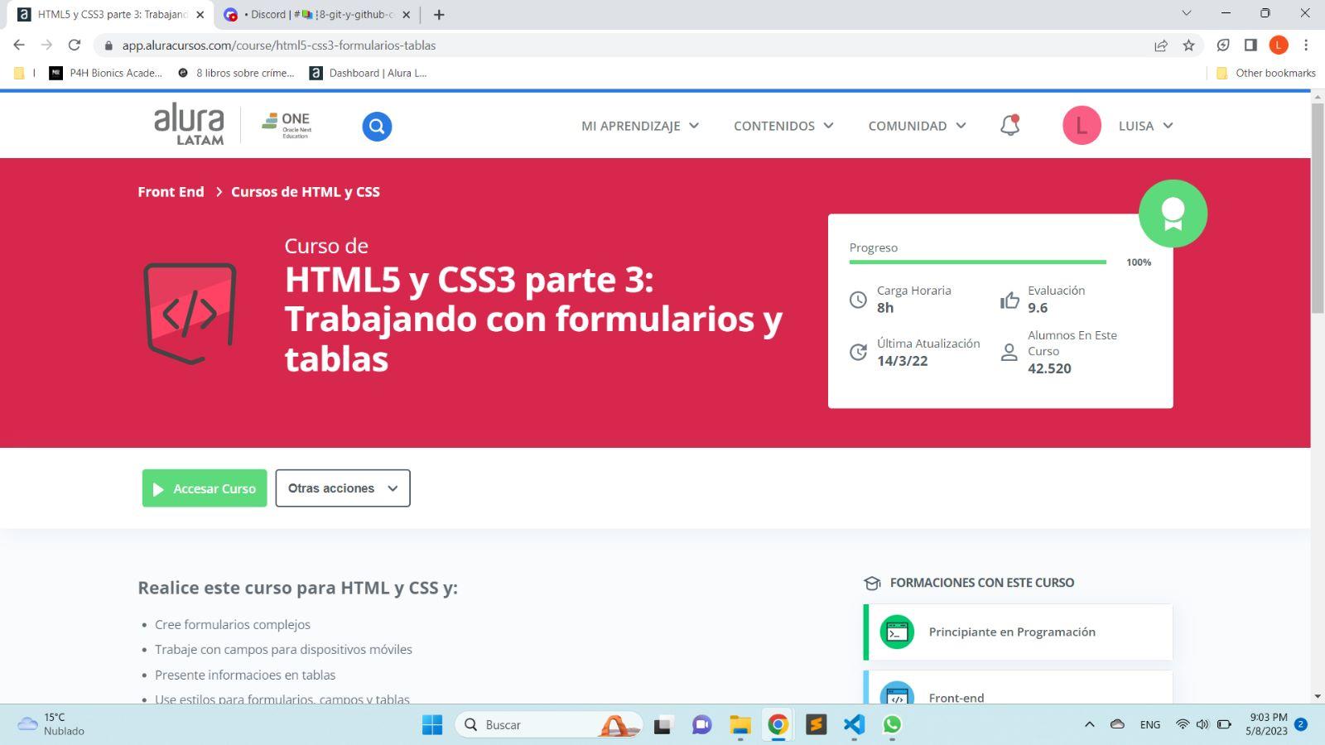The width and height of the screenshot is (1325, 745).
Task: Open 8 libros sobre crimen bookmark
Action: click(x=236, y=73)
